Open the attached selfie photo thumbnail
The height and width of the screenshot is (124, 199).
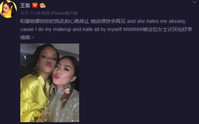tap(50, 83)
